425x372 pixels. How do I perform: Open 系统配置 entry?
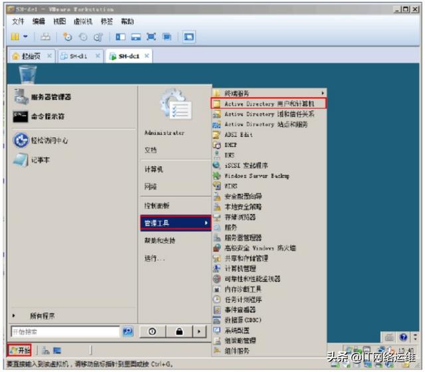coord(268,330)
